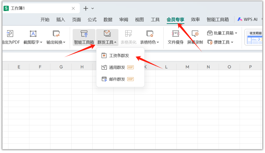265x153 pixels.
Task: Select column O header
Action: pyautogui.click(x=229, y=67)
